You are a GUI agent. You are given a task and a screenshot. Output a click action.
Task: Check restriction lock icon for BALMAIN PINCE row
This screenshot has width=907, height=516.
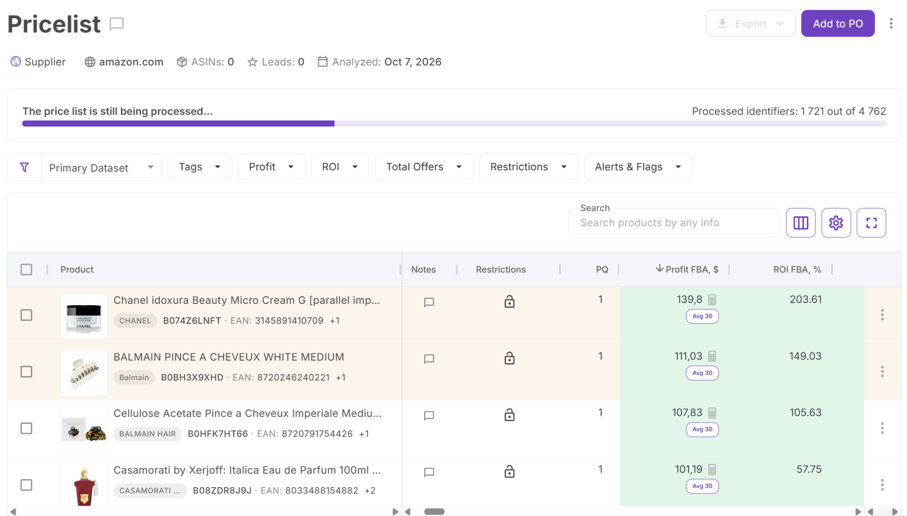tap(509, 358)
